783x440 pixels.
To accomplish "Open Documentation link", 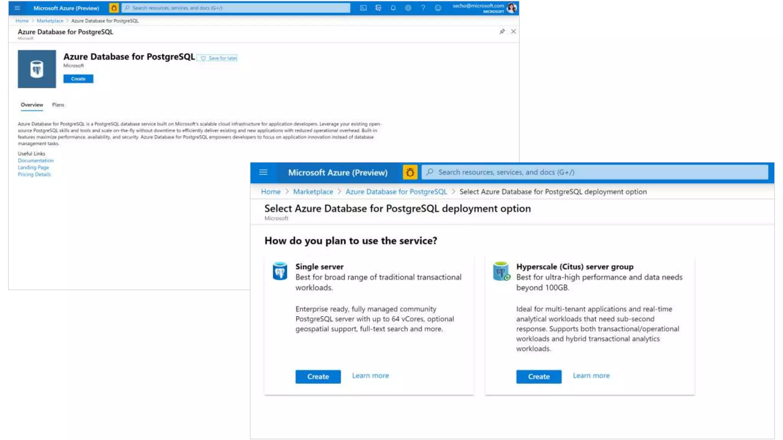I will 36,160.
